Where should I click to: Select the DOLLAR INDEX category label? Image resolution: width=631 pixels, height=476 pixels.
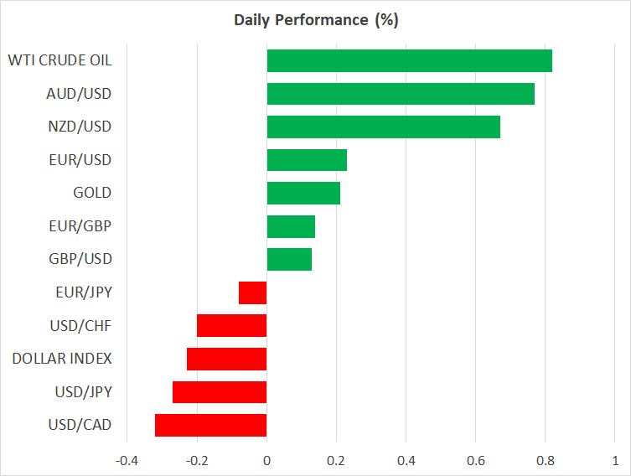click(x=62, y=359)
